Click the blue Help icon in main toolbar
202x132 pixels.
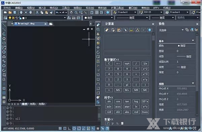(108, 12)
